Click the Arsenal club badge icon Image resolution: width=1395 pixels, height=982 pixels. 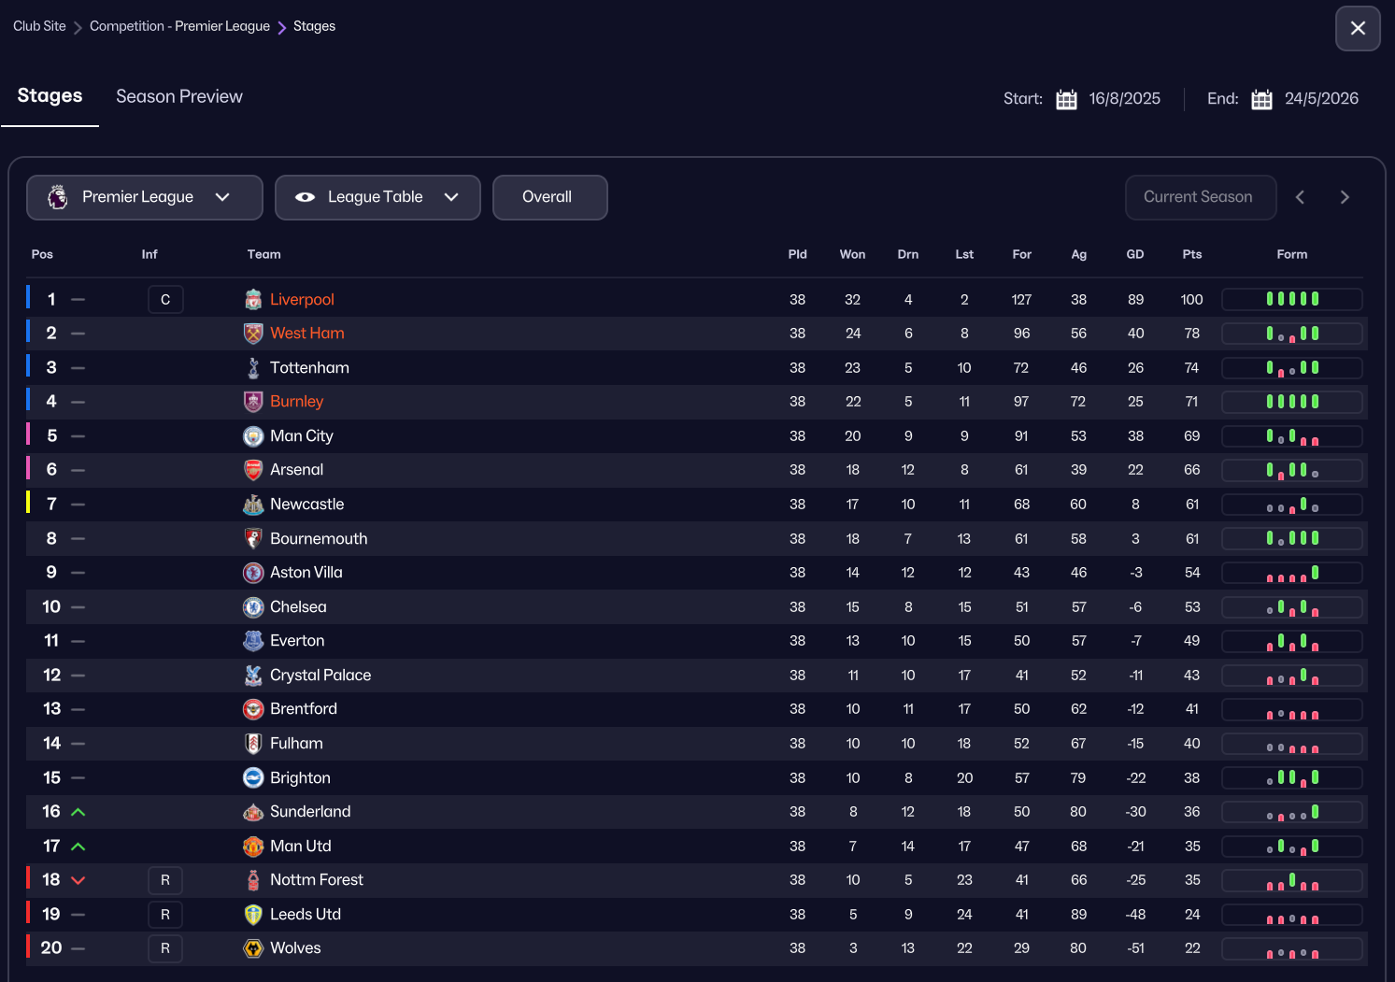point(253,470)
